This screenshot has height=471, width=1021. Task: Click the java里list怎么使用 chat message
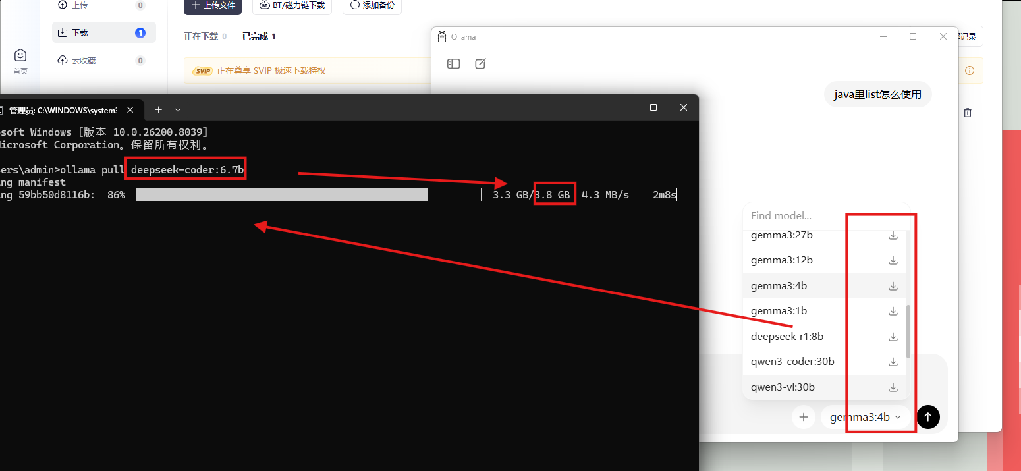(x=877, y=94)
